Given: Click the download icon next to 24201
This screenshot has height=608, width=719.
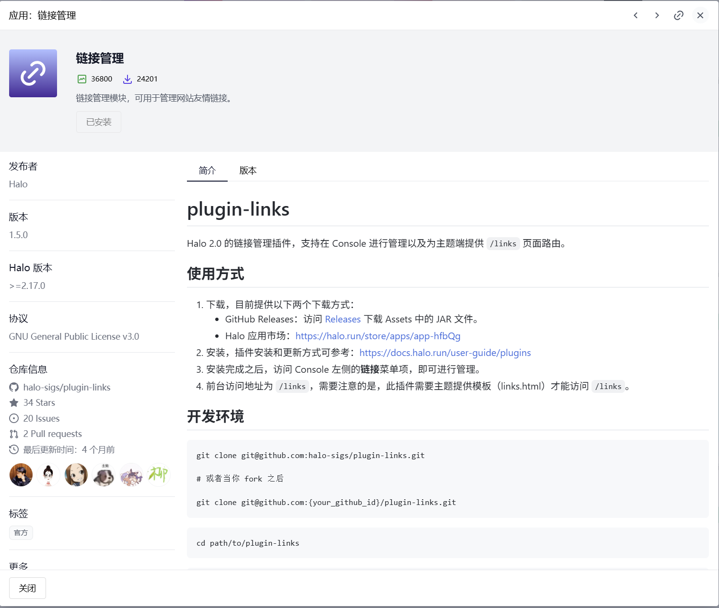Looking at the screenshot, I should click(x=128, y=79).
